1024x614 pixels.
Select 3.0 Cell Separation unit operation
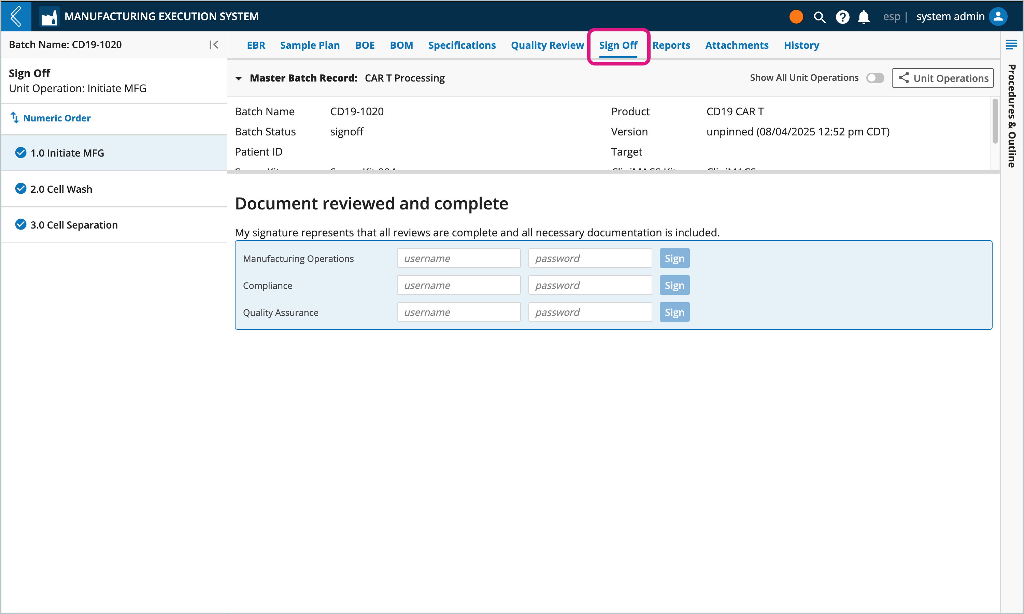click(x=114, y=225)
